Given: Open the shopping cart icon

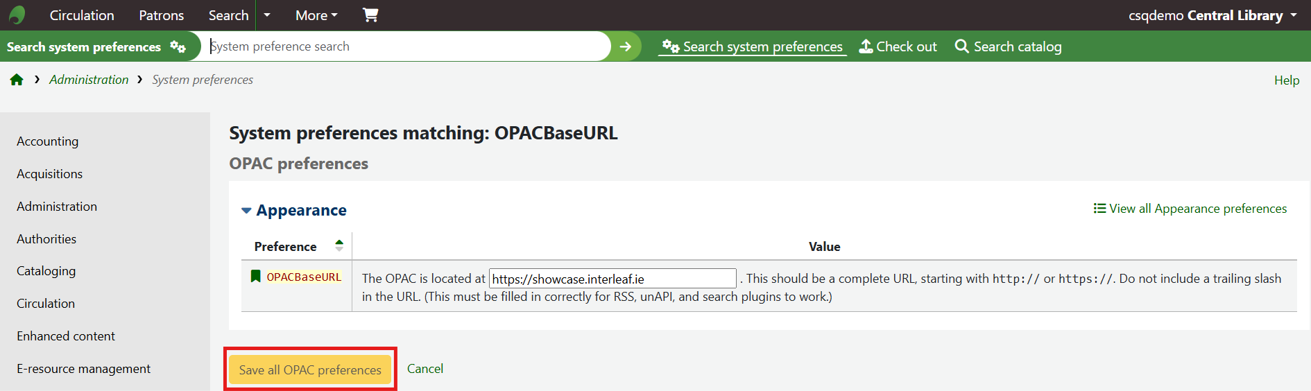Looking at the screenshot, I should pos(370,15).
